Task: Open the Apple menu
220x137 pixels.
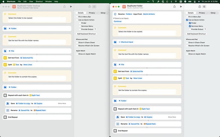Action: pos(4,2)
